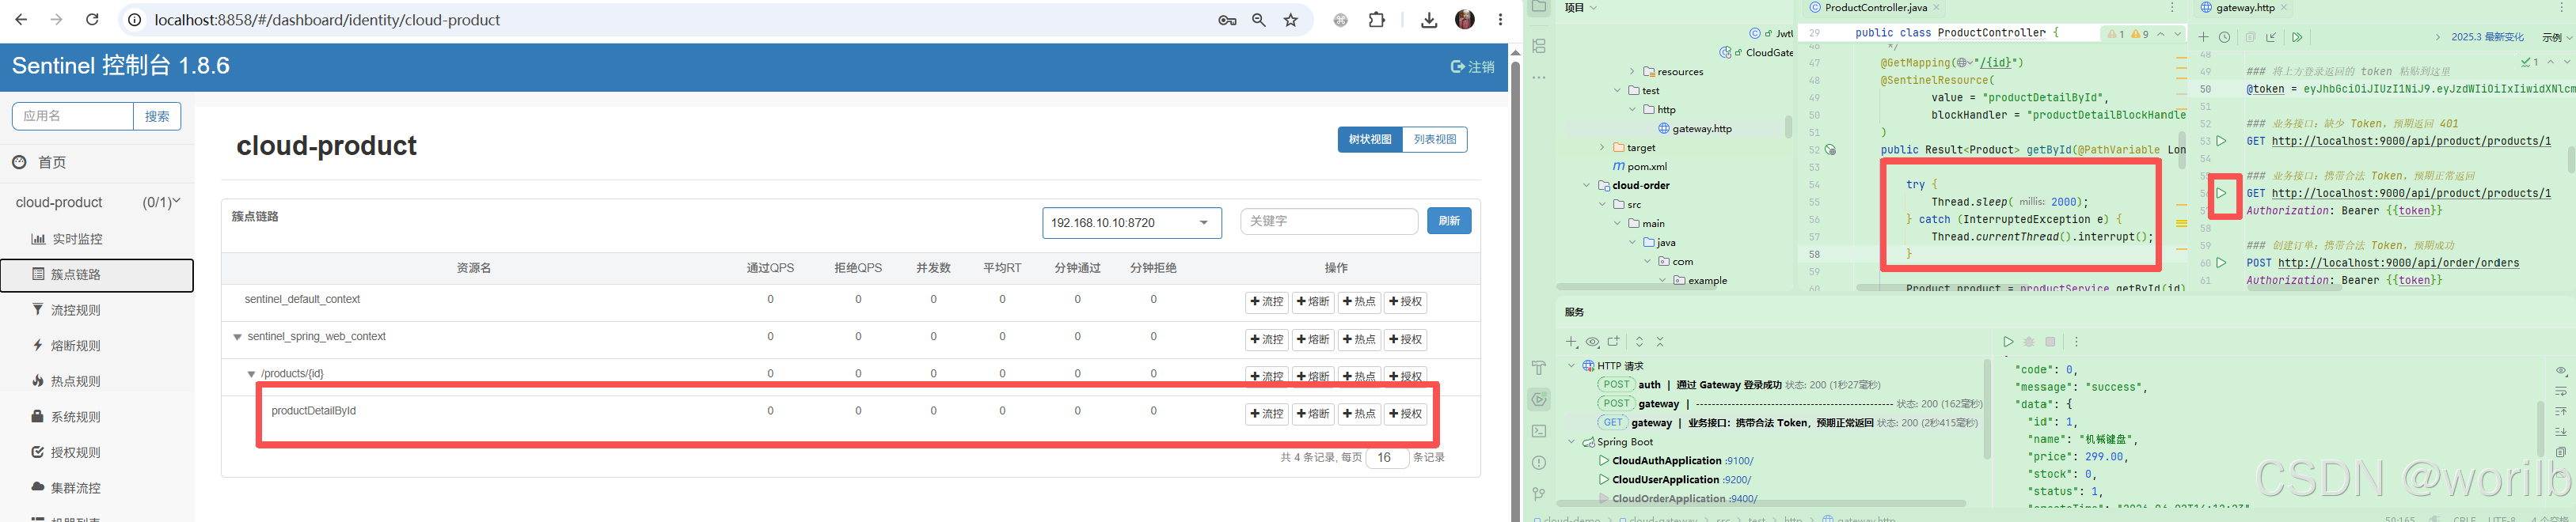Switch to 列表视图 list view
2576x522 pixels.
click(1435, 140)
